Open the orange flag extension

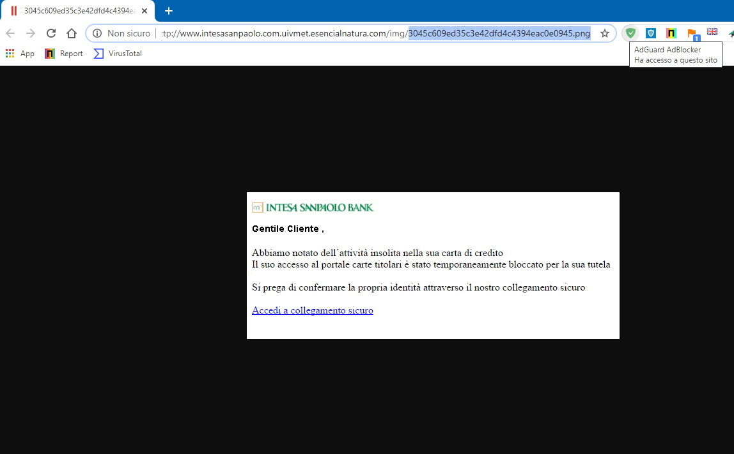pyautogui.click(x=692, y=34)
